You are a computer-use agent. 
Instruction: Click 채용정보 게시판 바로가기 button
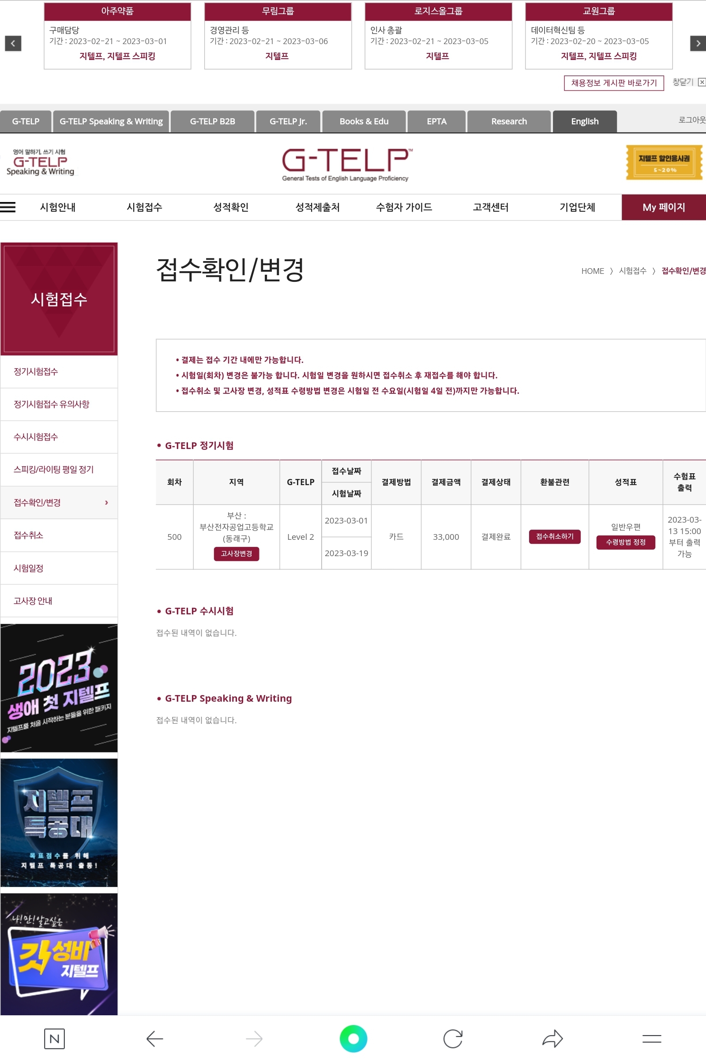614,83
